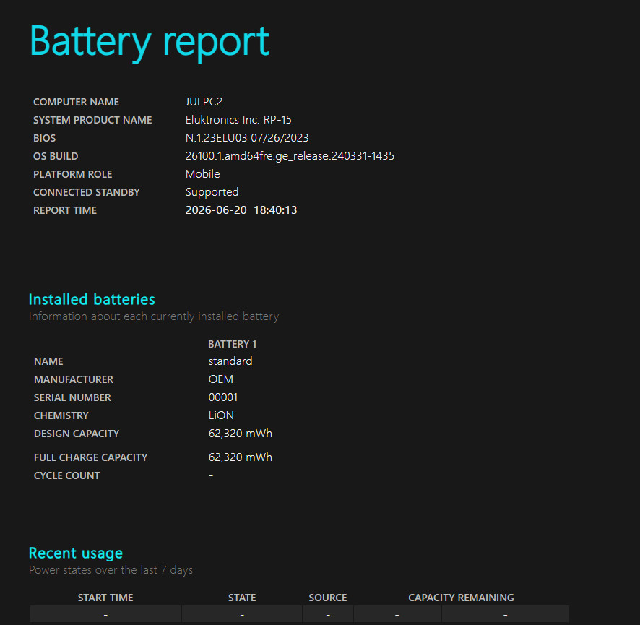The width and height of the screenshot is (640, 625).
Task: Click 'Information about each currently installed battery' subtitle
Action: [153, 316]
